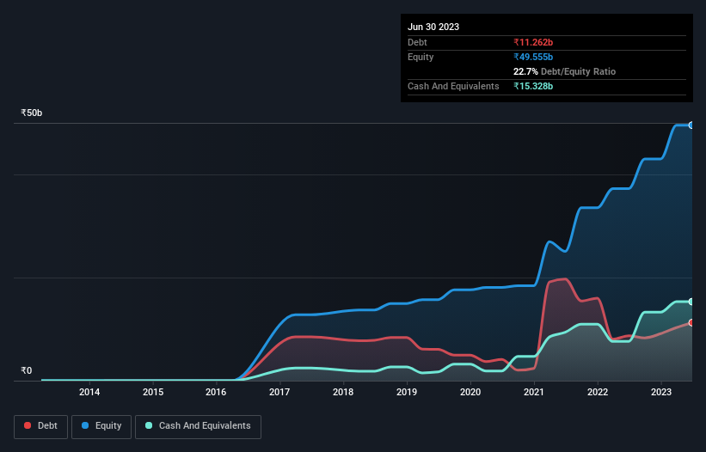
Task: Click the 2023 x-axis label
Action: [661, 392]
